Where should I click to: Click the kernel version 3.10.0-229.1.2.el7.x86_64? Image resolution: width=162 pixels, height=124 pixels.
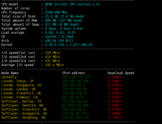(x=69, y=45)
